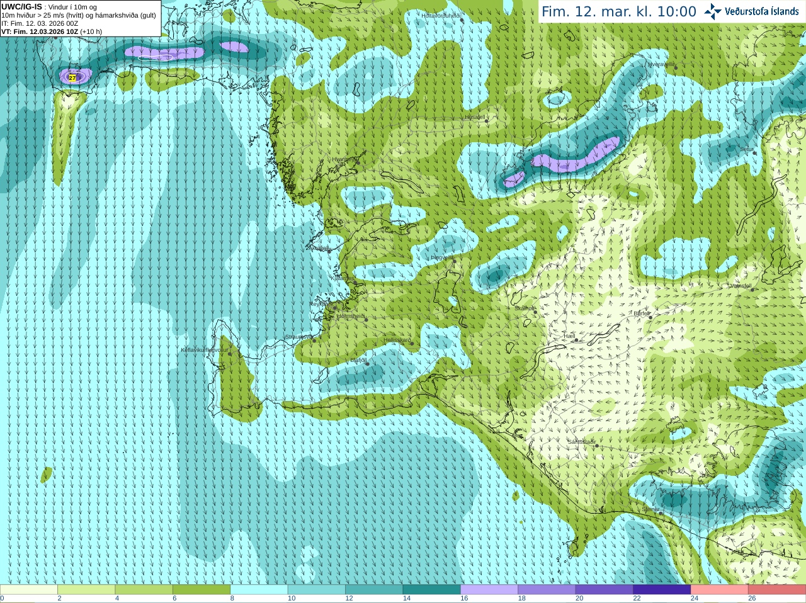
Task: Click the Hveravellir station label
Action: coord(661,64)
